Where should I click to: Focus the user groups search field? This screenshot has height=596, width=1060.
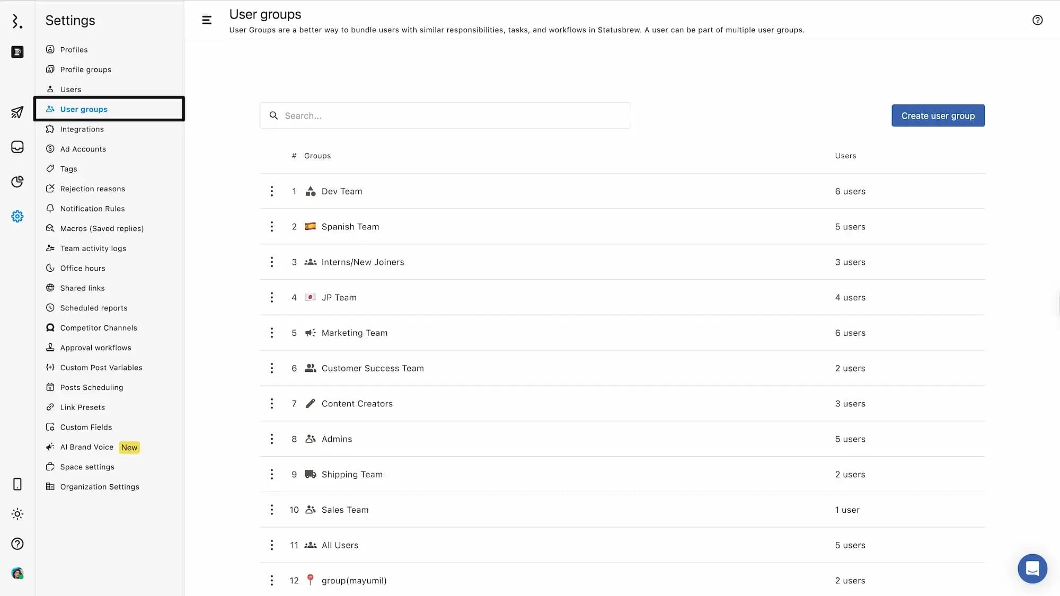pyautogui.click(x=445, y=115)
